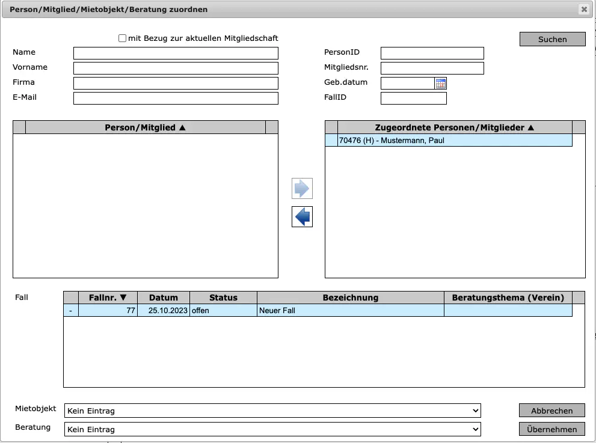The height and width of the screenshot is (443, 596).
Task: Sort by Person/Mitglied column header
Action: pyautogui.click(x=145, y=127)
